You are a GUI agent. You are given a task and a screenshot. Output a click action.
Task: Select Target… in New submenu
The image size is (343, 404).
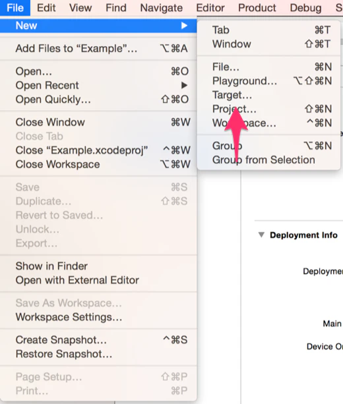pos(268,95)
